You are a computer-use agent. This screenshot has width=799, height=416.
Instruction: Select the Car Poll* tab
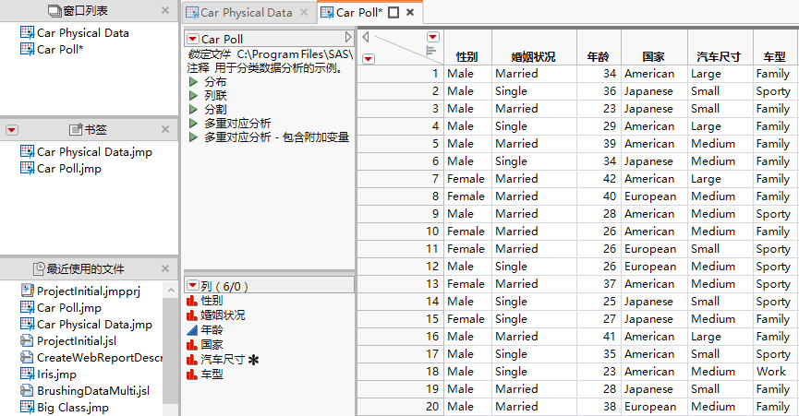[x=358, y=13]
